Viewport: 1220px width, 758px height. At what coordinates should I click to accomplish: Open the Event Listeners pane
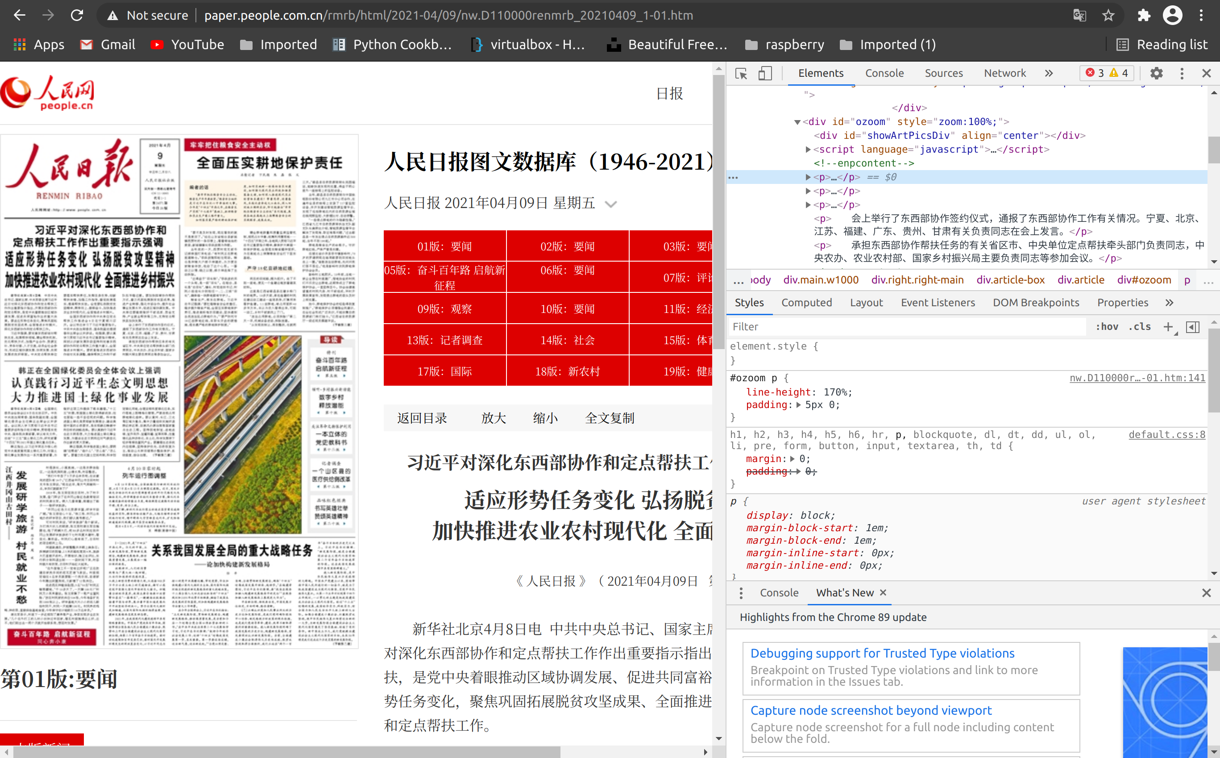pos(938,302)
